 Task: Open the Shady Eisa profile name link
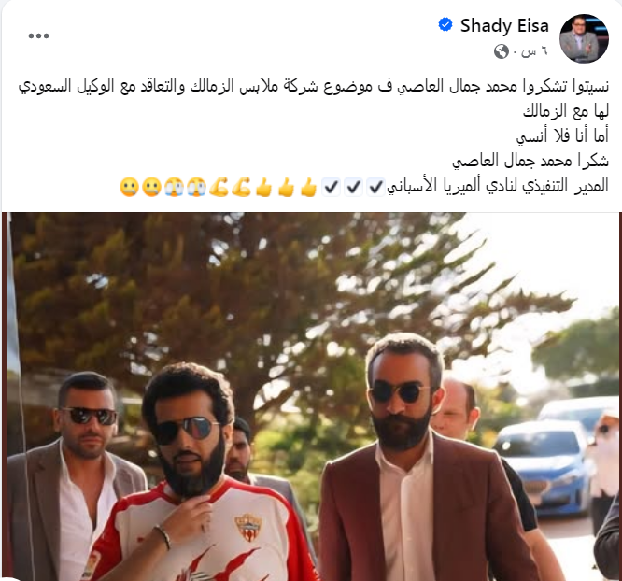[504, 26]
